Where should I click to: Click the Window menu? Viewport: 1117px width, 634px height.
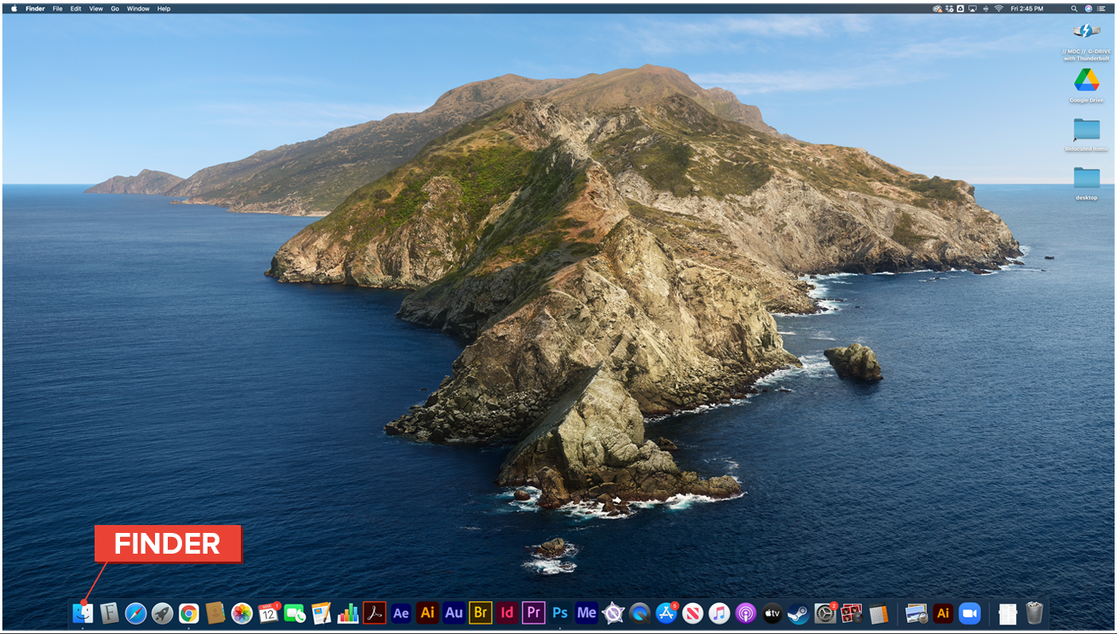click(138, 9)
